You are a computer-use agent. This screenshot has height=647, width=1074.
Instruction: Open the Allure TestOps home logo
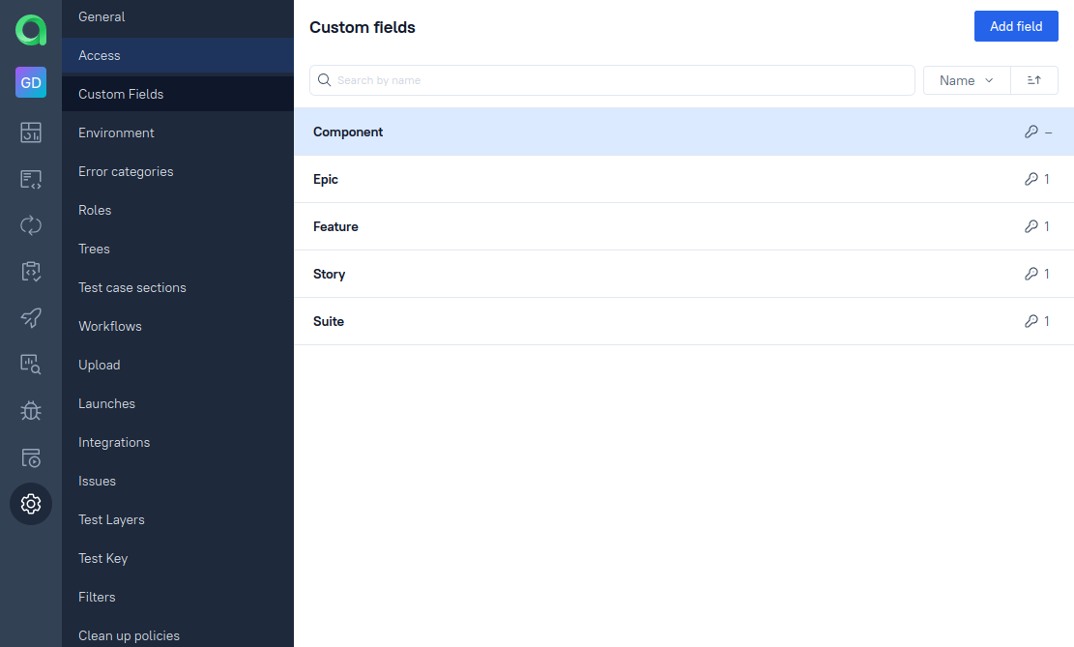(30, 30)
